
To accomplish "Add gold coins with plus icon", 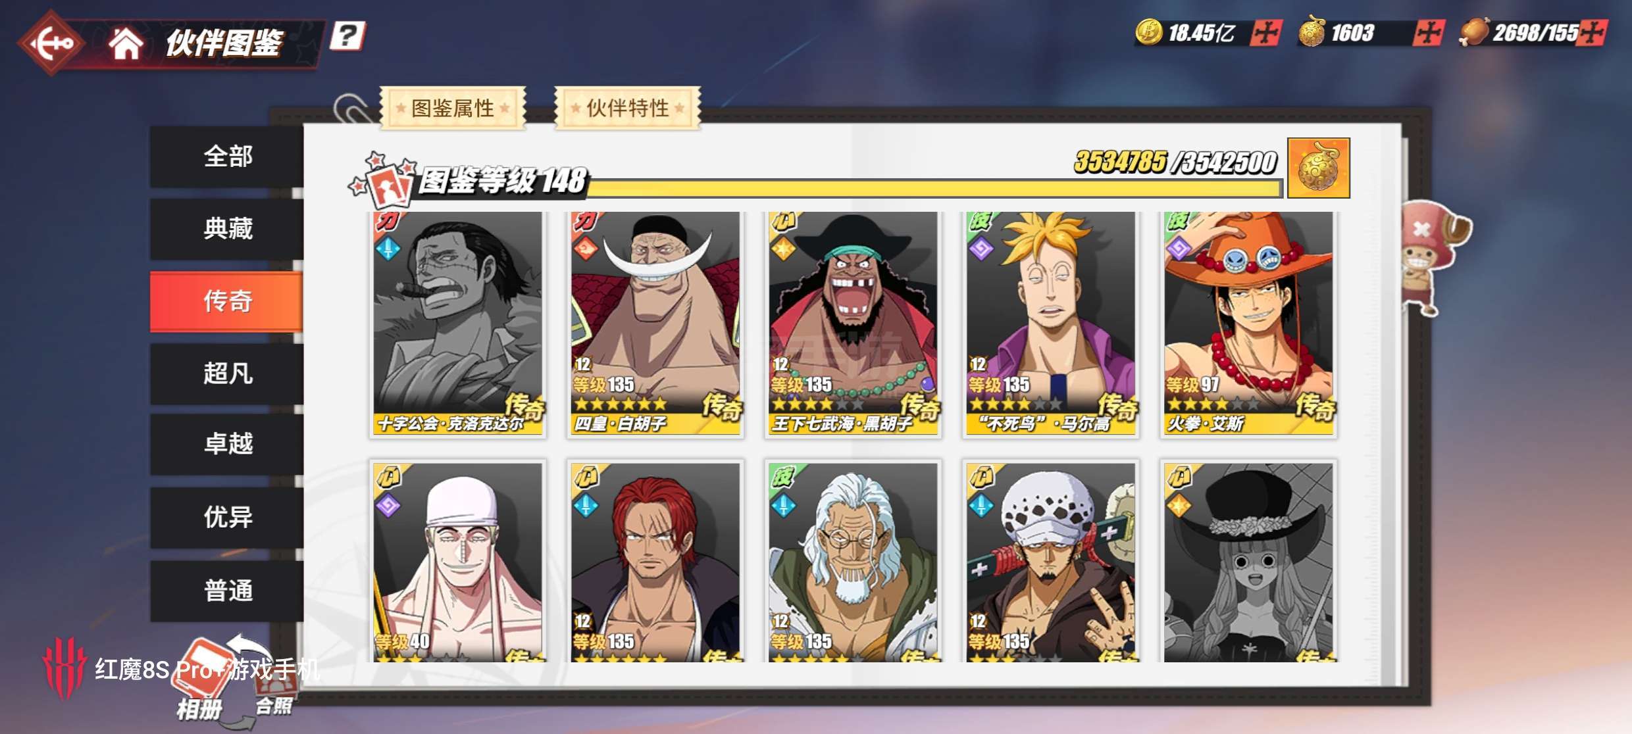I will (x=1266, y=33).
